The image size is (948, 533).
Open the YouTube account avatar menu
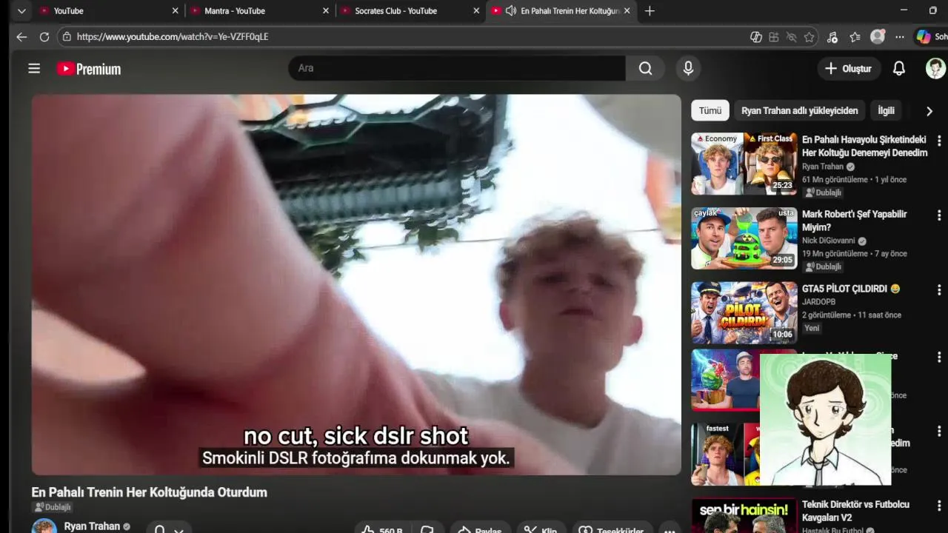935,68
